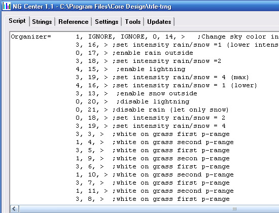The height and width of the screenshot is (213, 279).
Task: Click the NG Center app icon in title bar
Action: click(7, 6)
